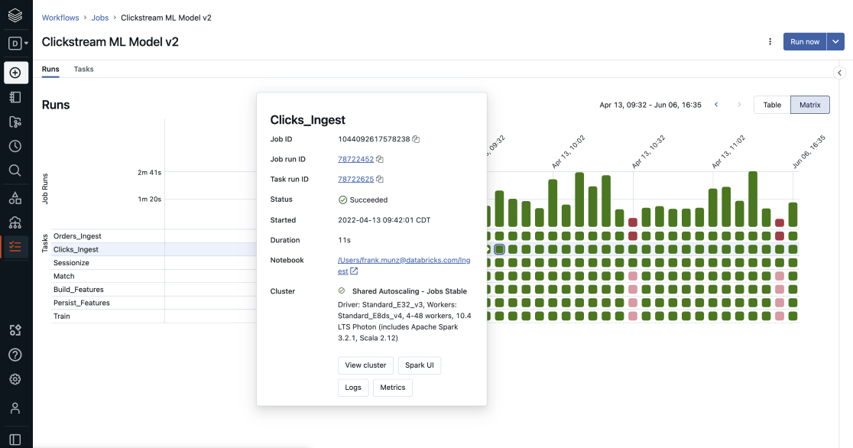
Task: Click the red failed job run bar
Action: tap(633, 222)
